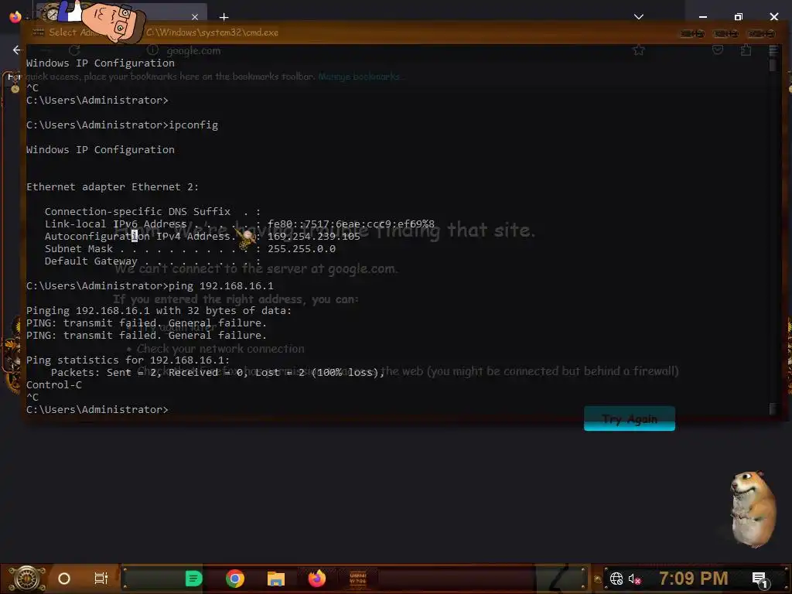Image resolution: width=792 pixels, height=594 pixels.
Task: Go back in Firefox window
Action: coord(17,50)
